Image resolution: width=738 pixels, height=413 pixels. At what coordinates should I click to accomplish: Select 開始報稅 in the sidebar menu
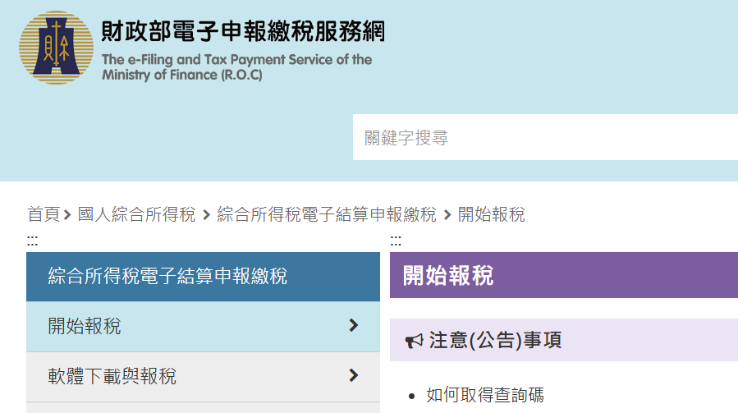203,326
